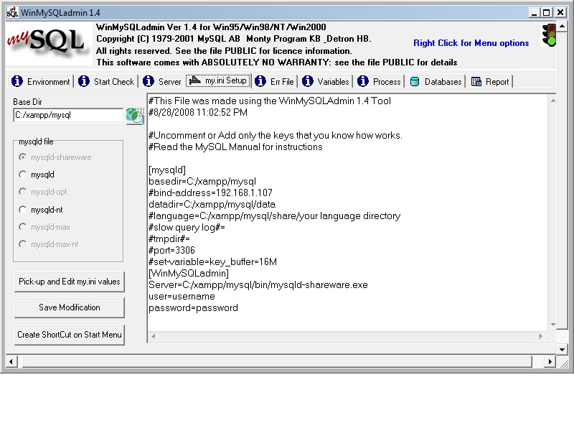Open the Environment tab

(41, 81)
